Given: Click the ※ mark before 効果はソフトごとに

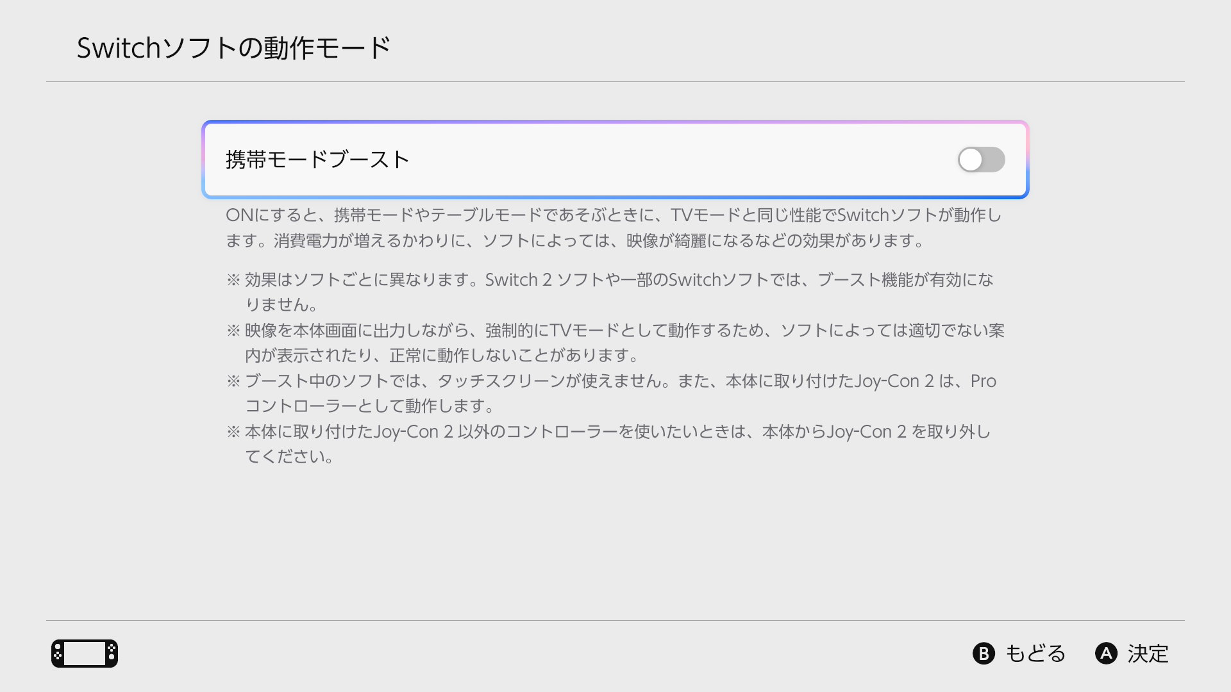Looking at the screenshot, I should pos(233,280).
